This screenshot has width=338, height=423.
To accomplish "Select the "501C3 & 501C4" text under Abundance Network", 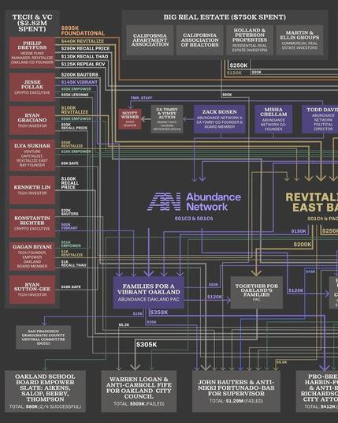I will point(194,219).
